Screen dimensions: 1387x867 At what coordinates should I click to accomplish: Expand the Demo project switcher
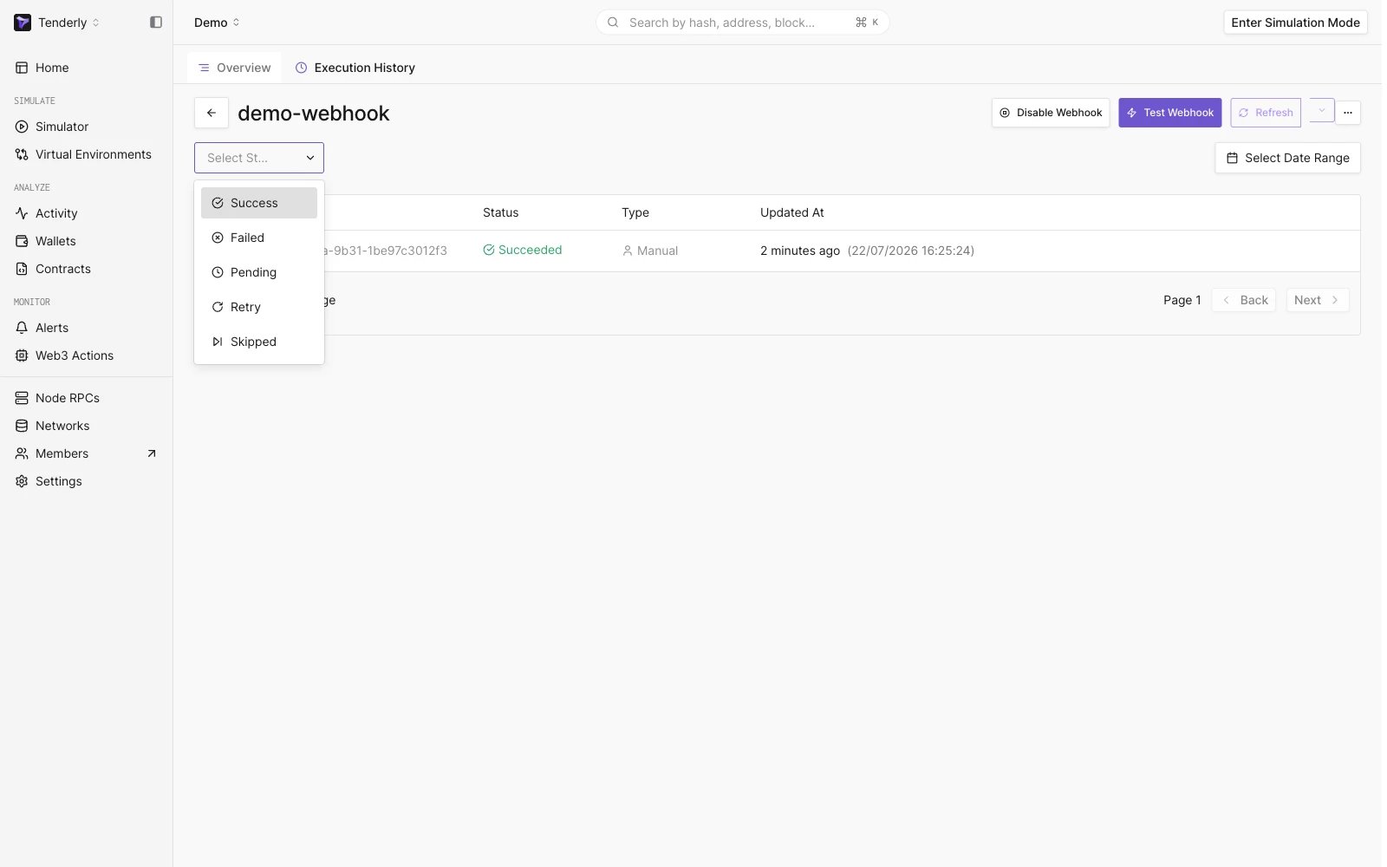pyautogui.click(x=217, y=23)
